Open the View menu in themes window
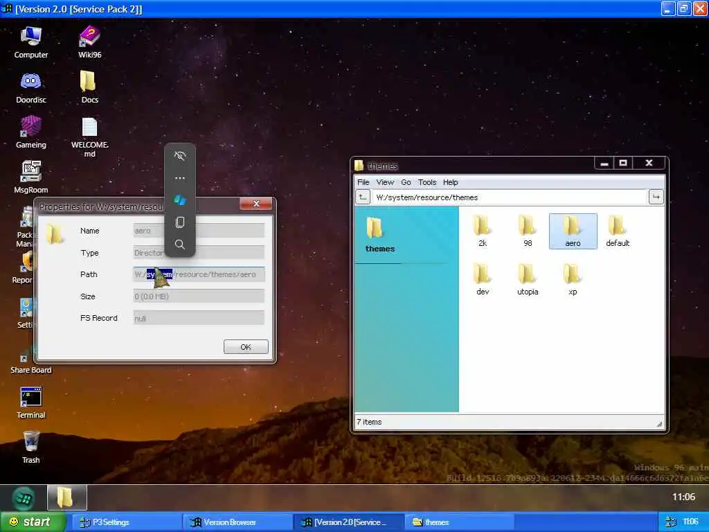This screenshot has height=532, width=709. pos(385,182)
